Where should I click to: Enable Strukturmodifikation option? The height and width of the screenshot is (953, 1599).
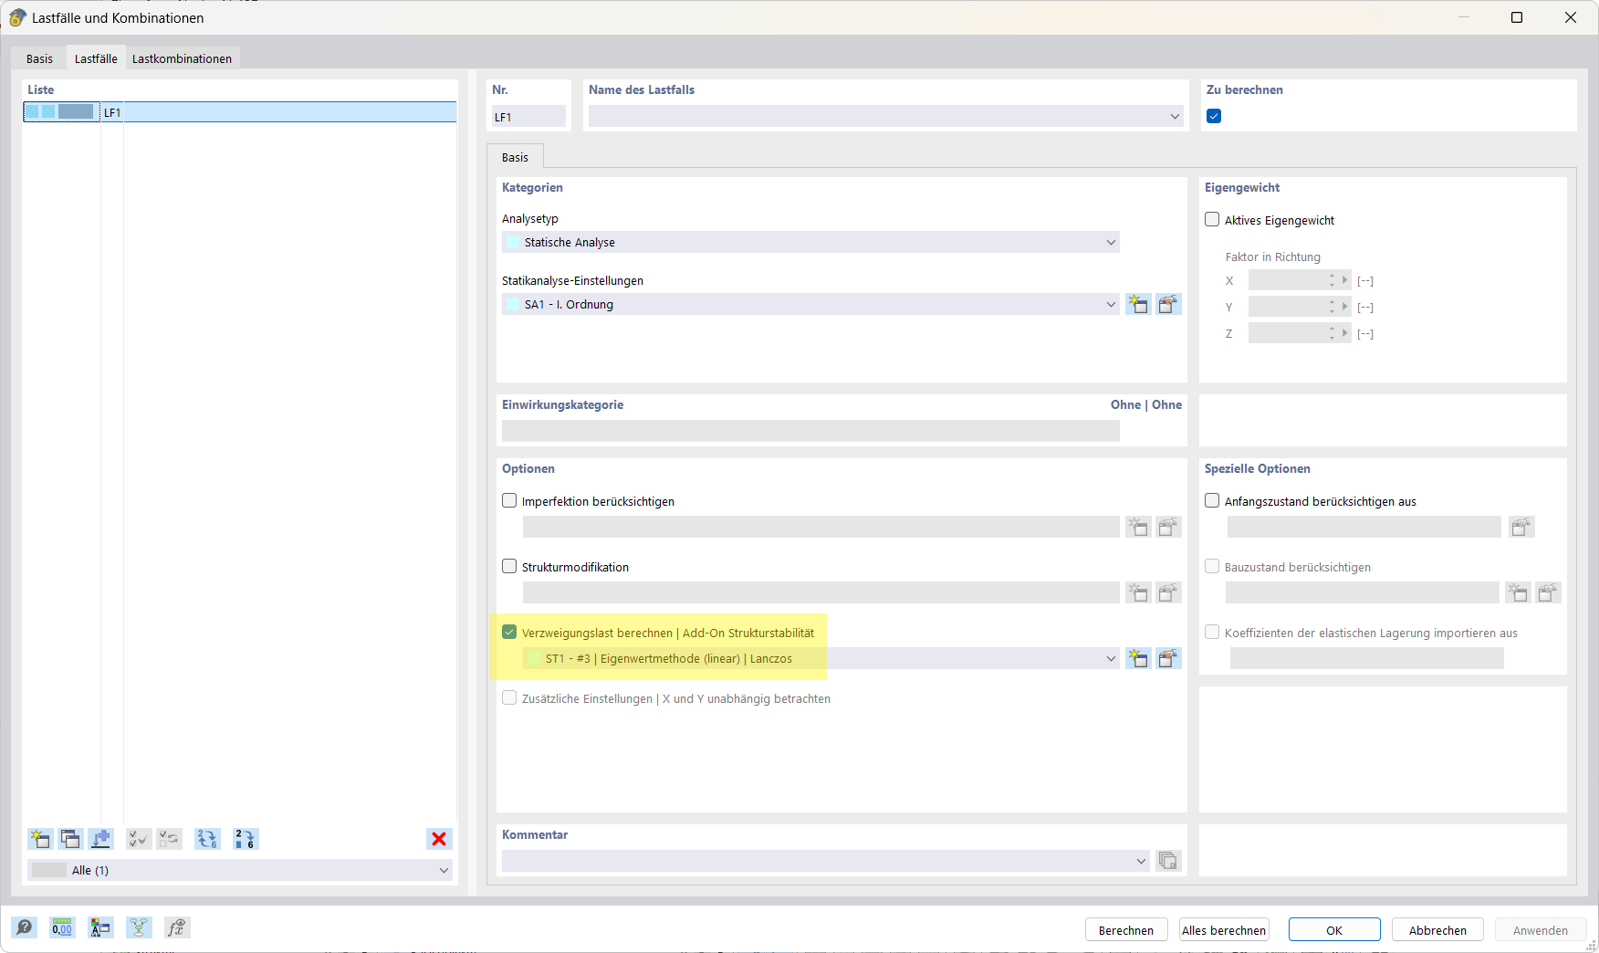coord(508,566)
